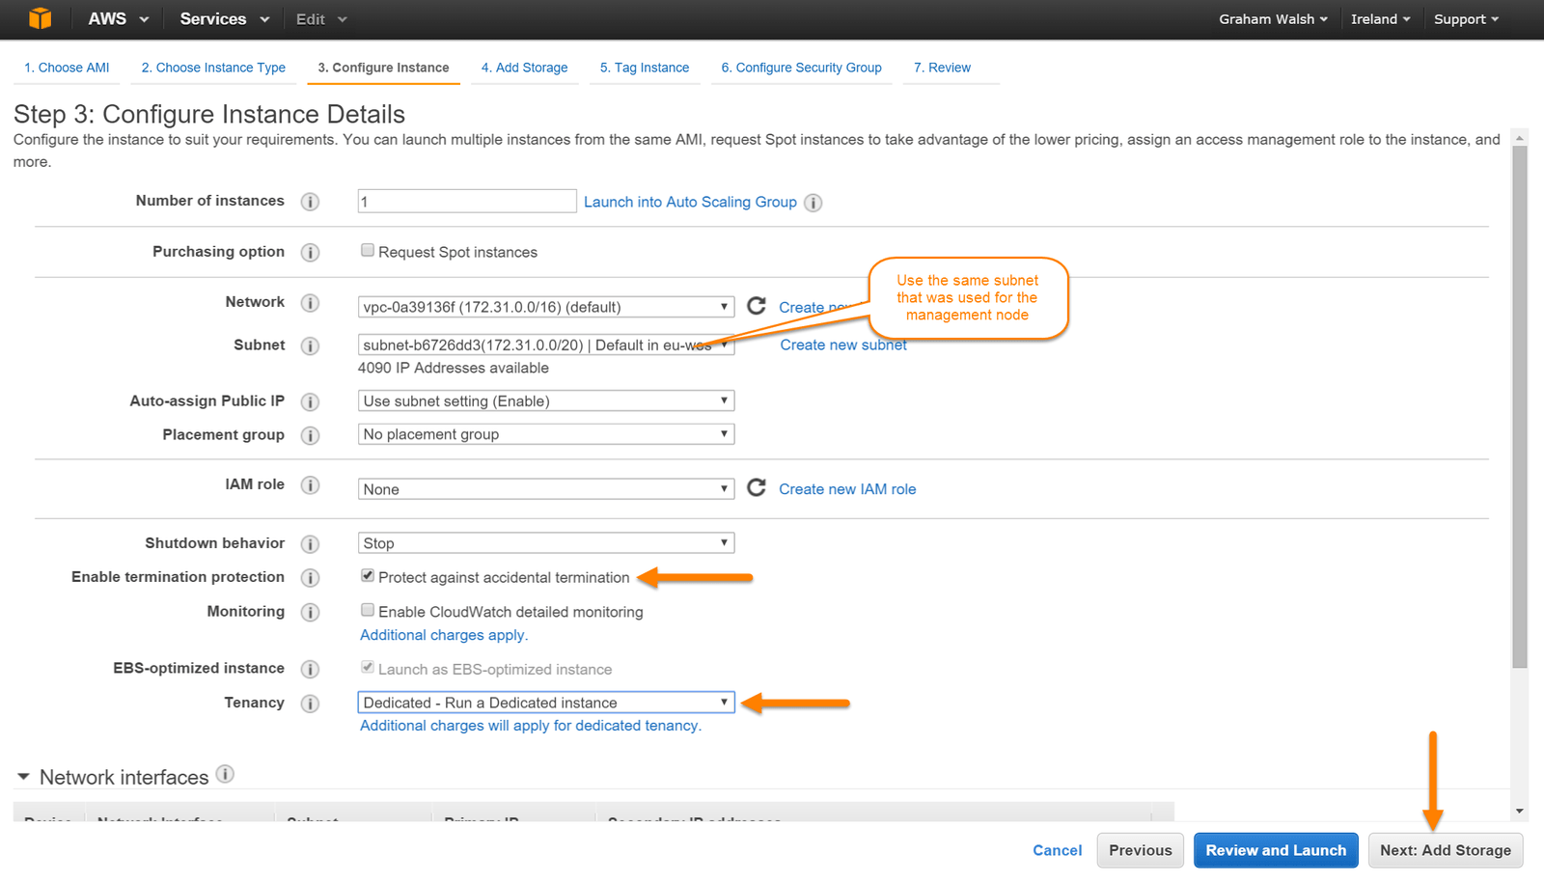Open the Ireland region menu
Screen dimensions: 1544x883
click(x=1380, y=19)
